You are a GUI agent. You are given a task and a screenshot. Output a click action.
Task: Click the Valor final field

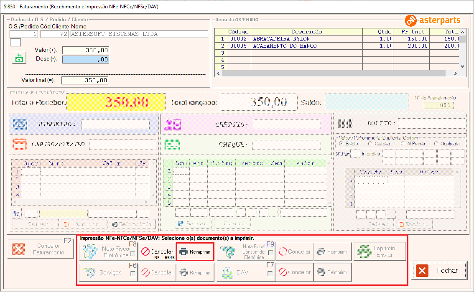tap(85, 80)
